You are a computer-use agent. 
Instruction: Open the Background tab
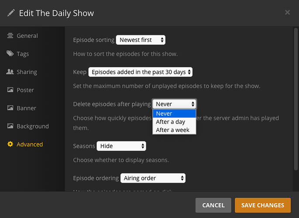[x=32, y=126]
